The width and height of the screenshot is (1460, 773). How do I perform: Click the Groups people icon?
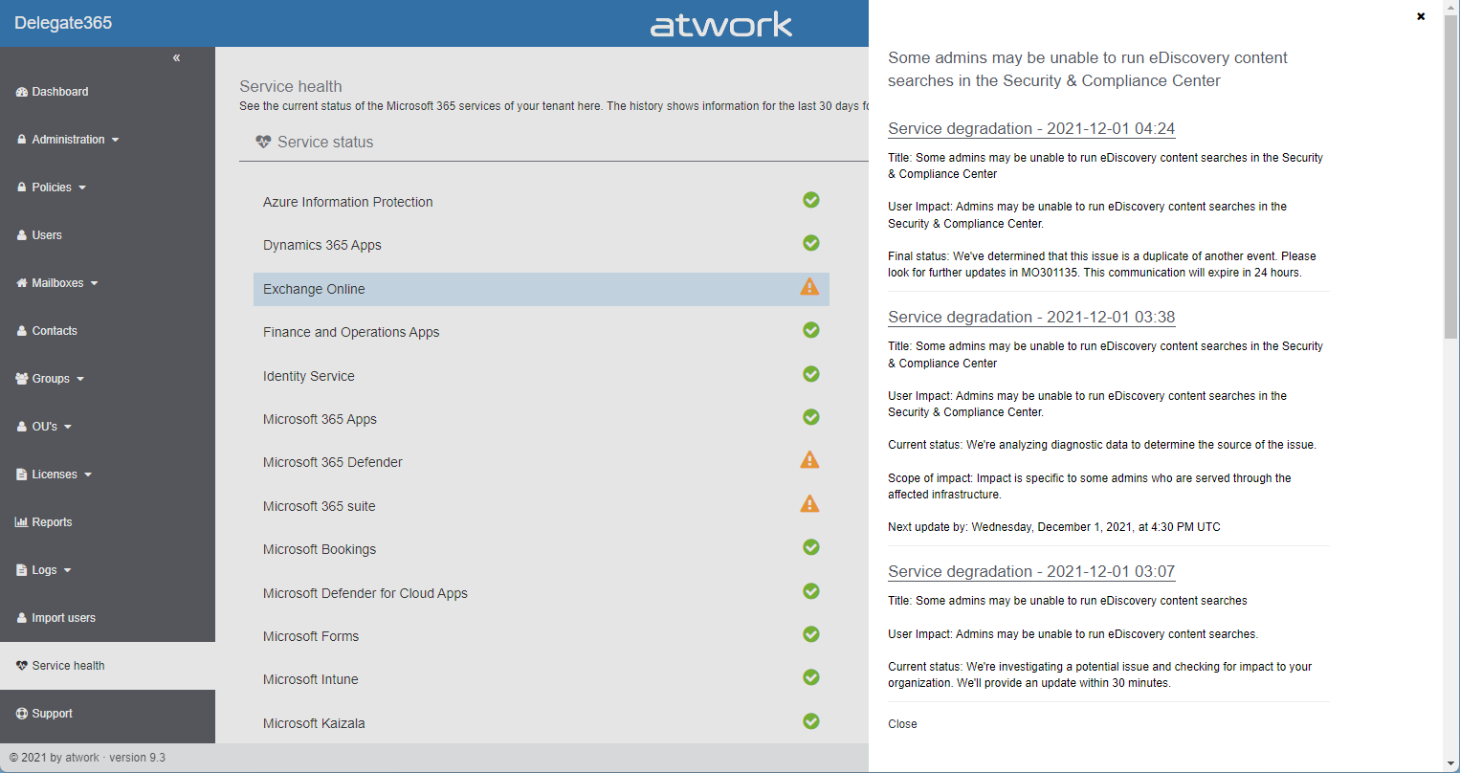pyautogui.click(x=22, y=379)
